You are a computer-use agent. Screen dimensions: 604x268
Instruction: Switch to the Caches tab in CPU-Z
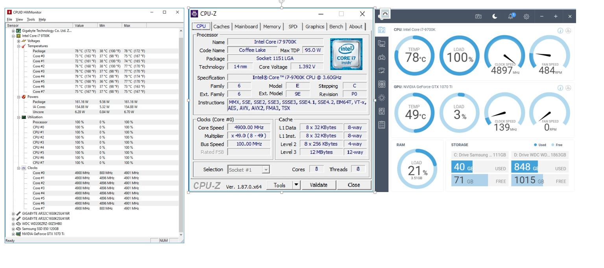pos(221,26)
